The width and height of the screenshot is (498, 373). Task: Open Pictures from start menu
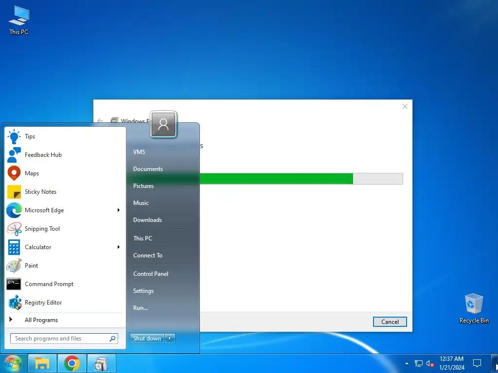pos(143,186)
